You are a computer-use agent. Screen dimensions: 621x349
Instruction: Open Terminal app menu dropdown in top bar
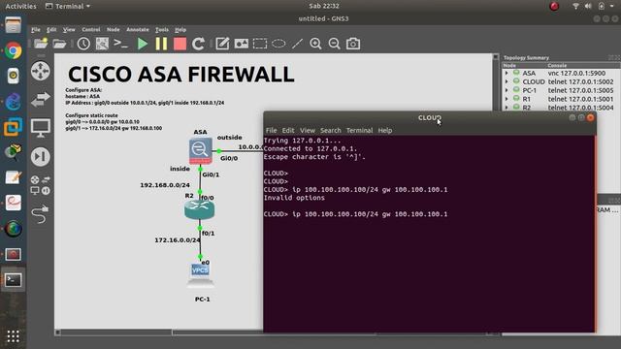[68, 7]
